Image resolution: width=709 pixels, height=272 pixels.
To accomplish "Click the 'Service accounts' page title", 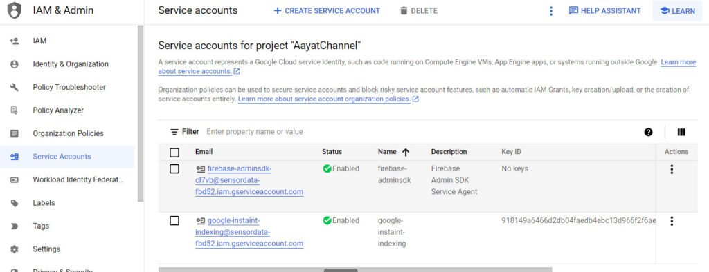I will pyautogui.click(x=197, y=10).
